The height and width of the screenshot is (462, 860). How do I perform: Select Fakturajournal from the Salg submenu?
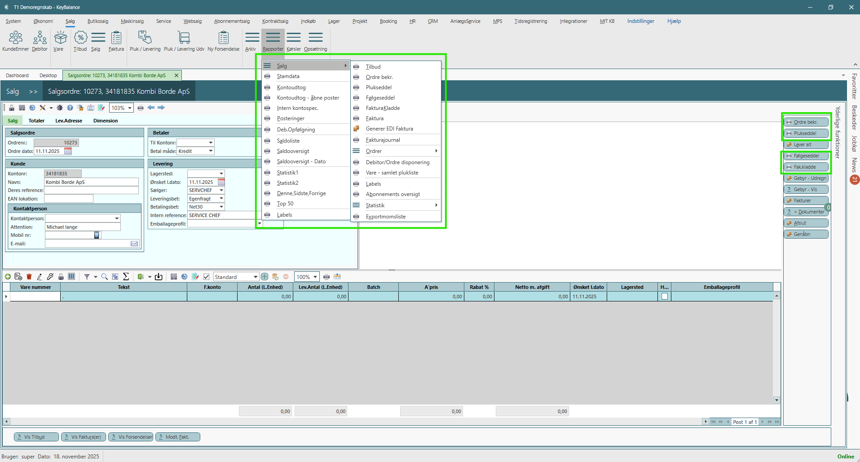(383, 140)
